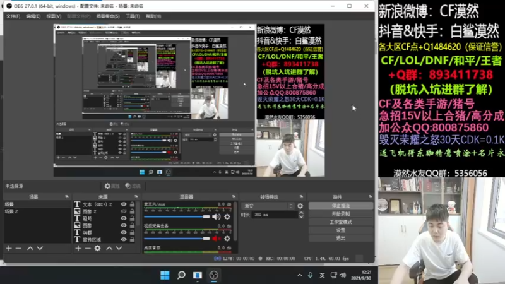Unmute the 视频采集设备 red speaker icon

(216, 239)
